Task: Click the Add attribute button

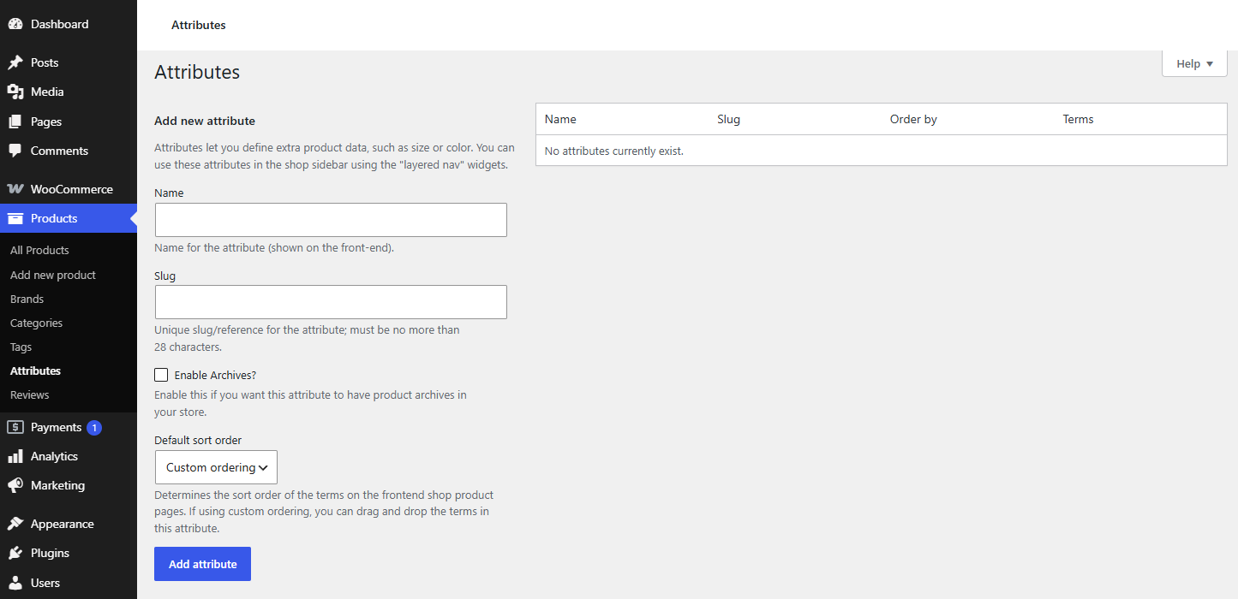Action: point(202,564)
